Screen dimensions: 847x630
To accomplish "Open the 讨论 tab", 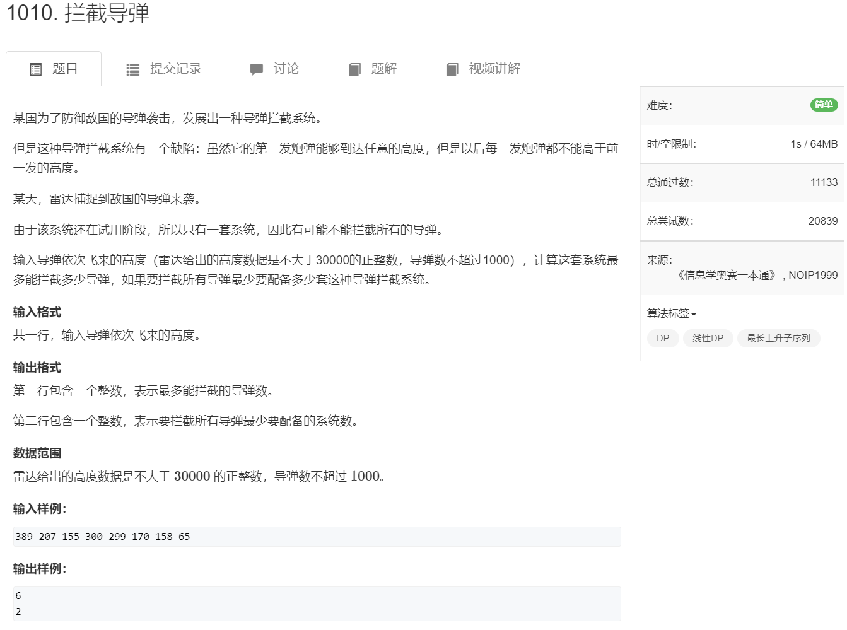I will pyautogui.click(x=274, y=69).
